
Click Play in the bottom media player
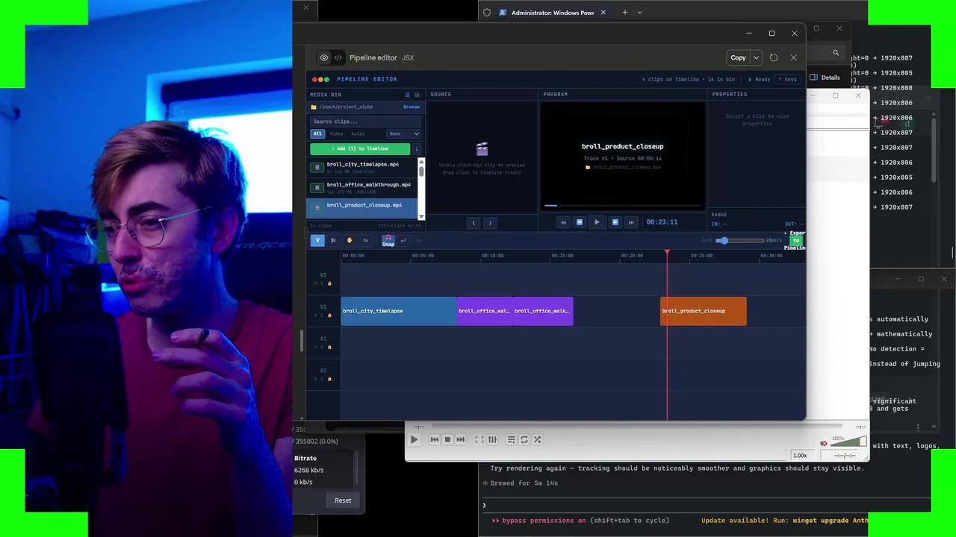[414, 439]
